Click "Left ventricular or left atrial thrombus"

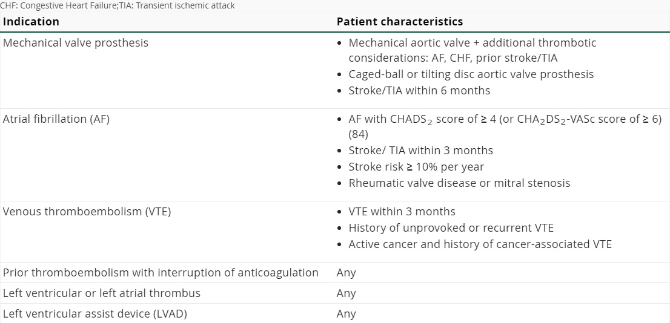[x=102, y=293]
